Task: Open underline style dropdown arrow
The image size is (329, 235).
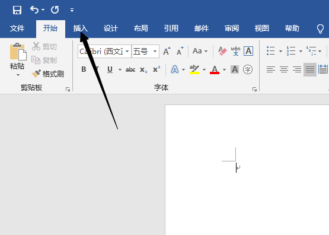Action: pos(120,69)
